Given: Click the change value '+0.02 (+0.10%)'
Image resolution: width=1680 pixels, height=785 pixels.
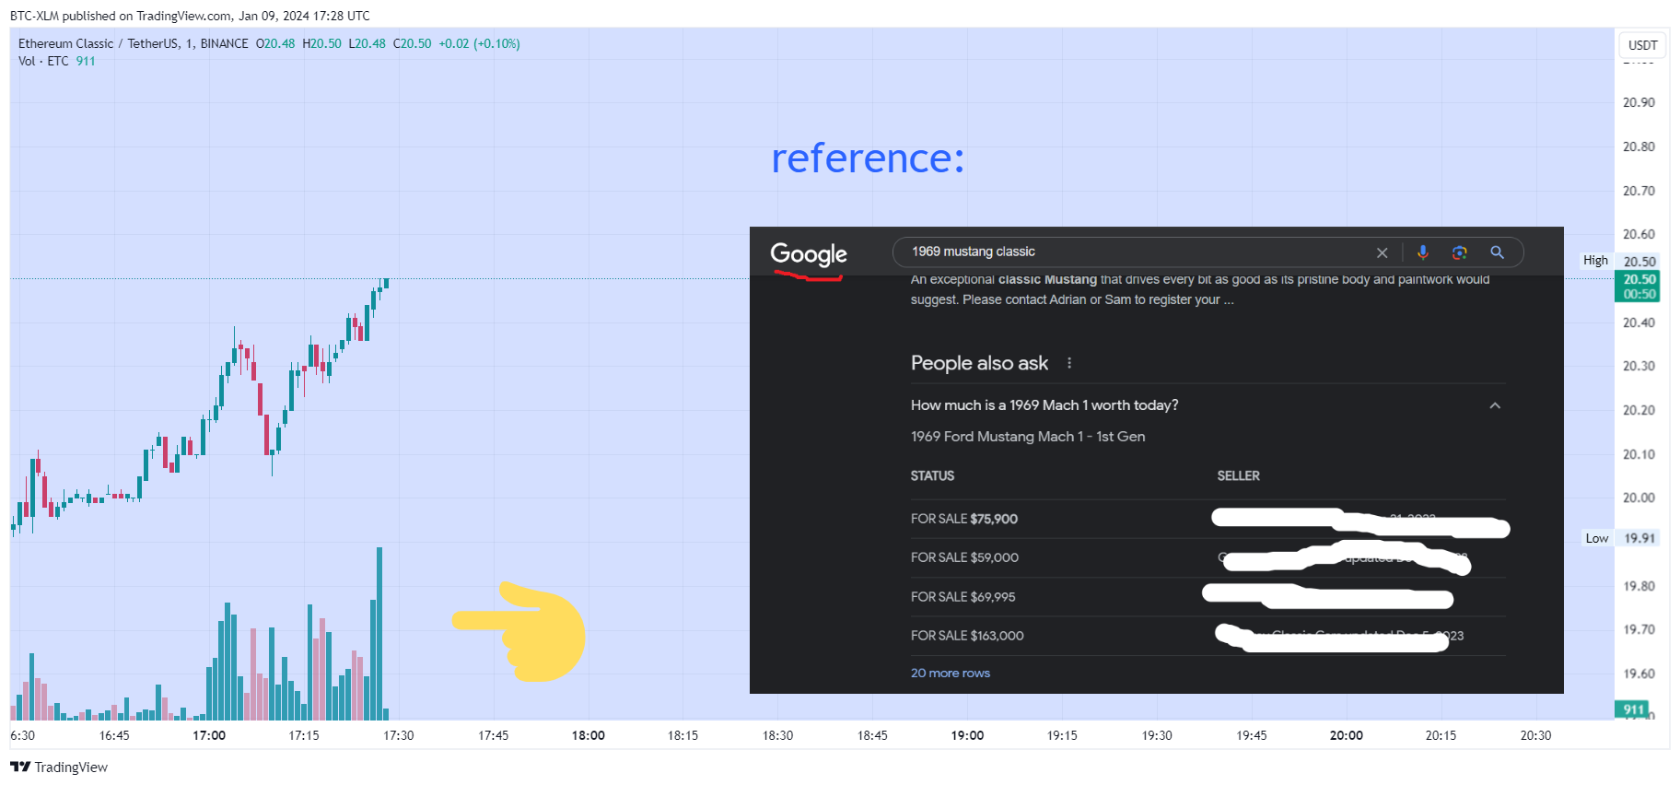Looking at the screenshot, I should (479, 43).
